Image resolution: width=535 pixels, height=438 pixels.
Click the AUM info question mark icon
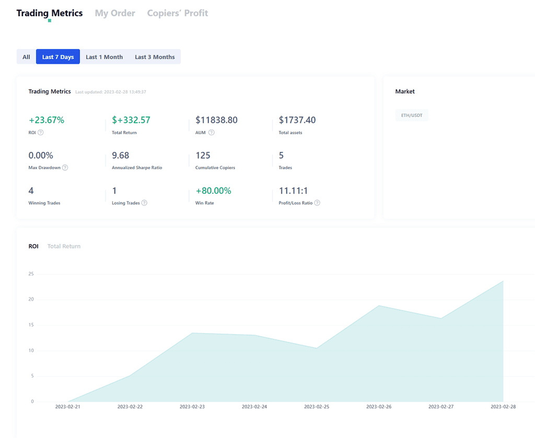[212, 133]
